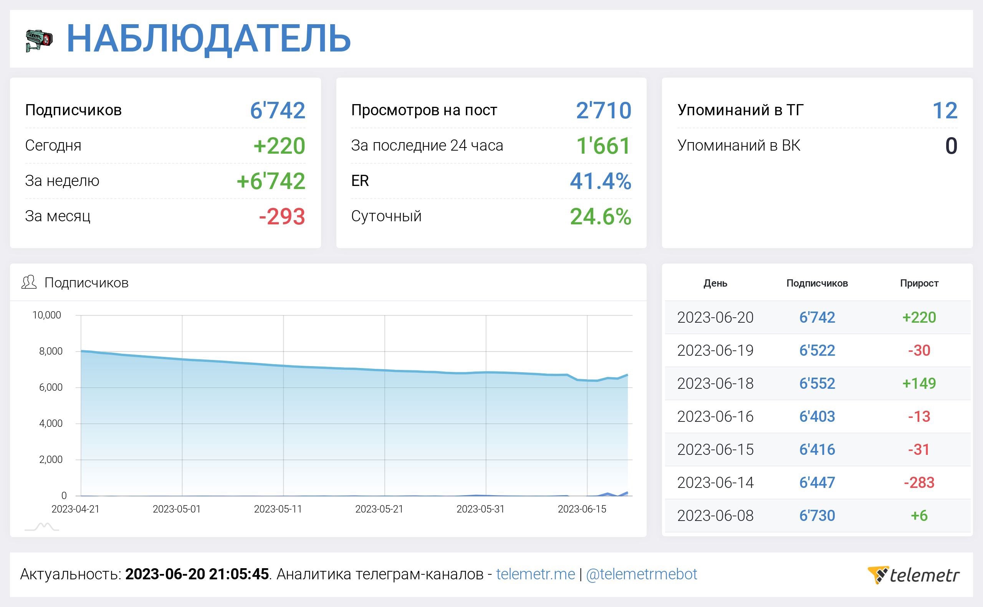Viewport: 983px width, 607px height.
Task: Click the ER value 41.4%
Action: [601, 181]
